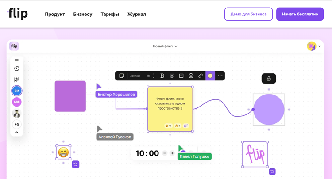
Task: Add a link via the chain icon
Action: (201, 76)
